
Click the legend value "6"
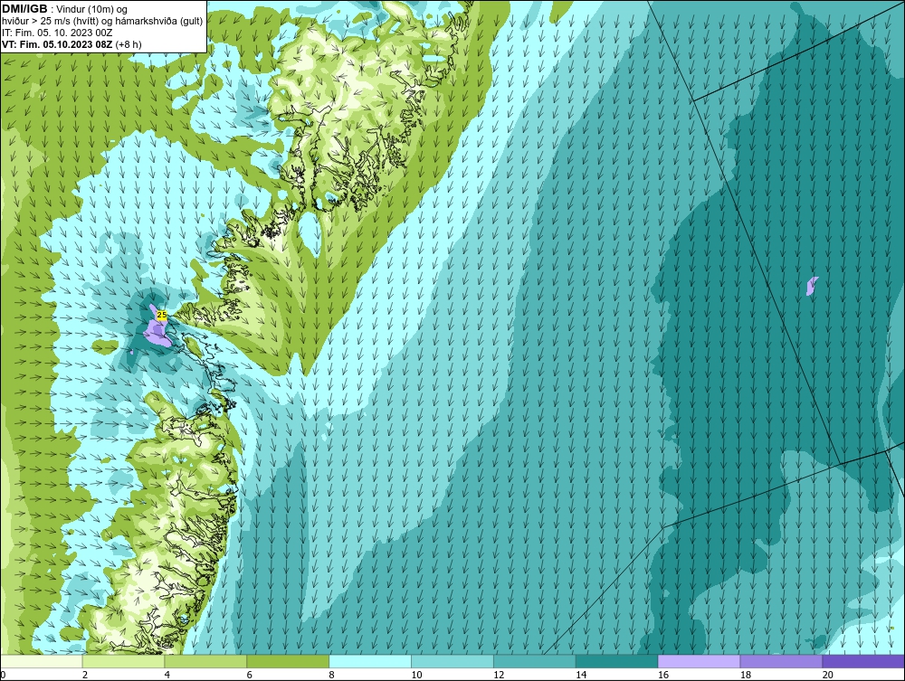click(x=250, y=675)
